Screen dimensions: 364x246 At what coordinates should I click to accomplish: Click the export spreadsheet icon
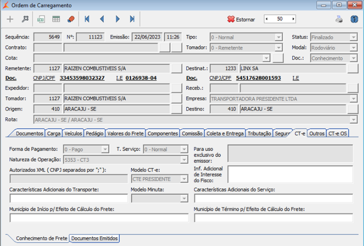point(41,19)
